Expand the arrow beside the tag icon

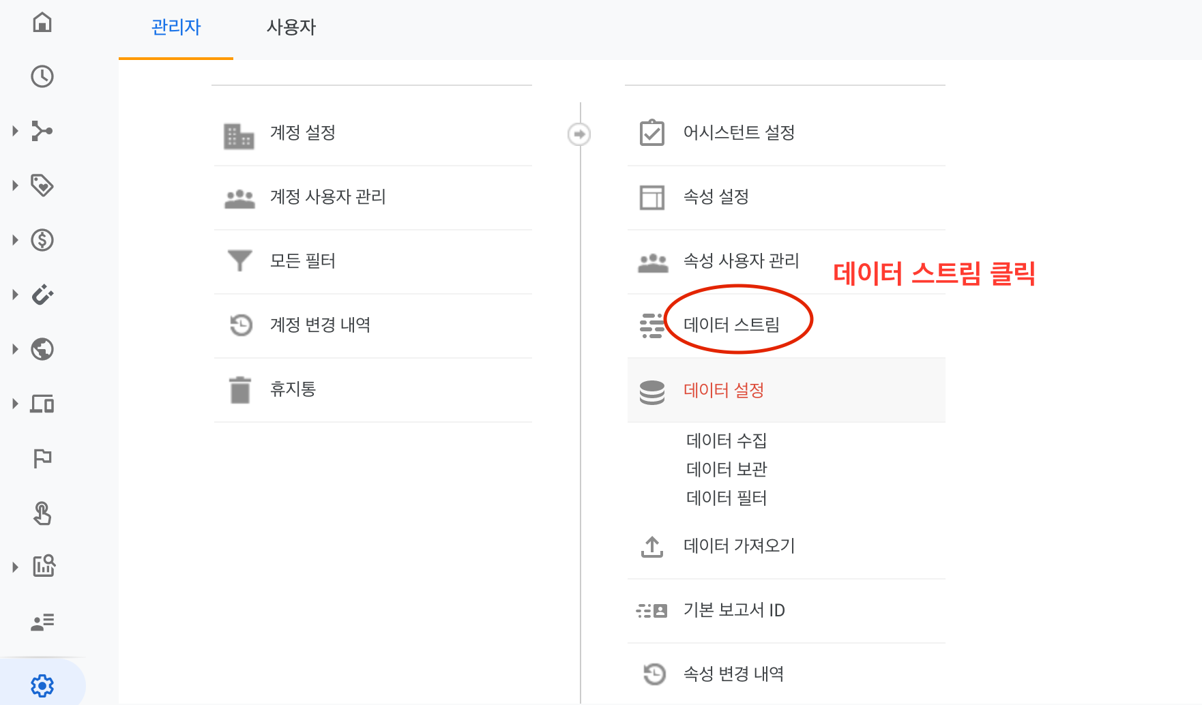(15, 185)
